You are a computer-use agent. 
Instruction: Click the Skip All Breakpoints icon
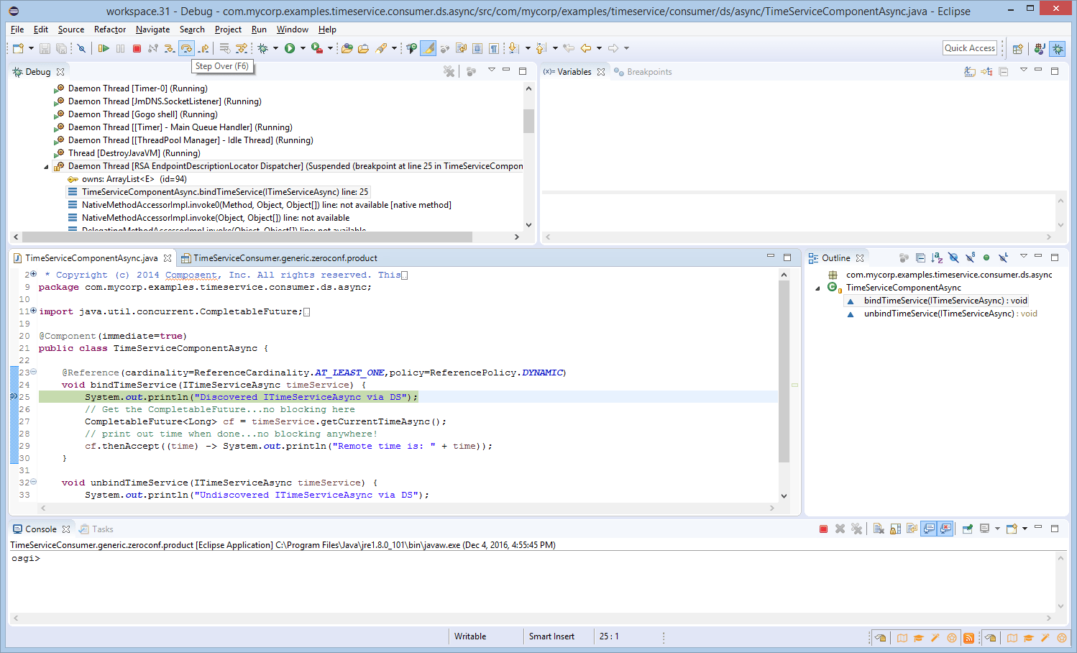(x=82, y=48)
